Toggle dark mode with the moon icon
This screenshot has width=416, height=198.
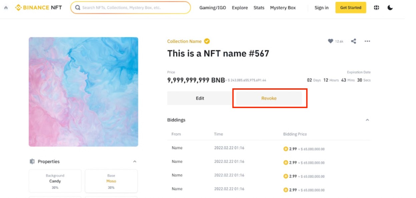390,8
